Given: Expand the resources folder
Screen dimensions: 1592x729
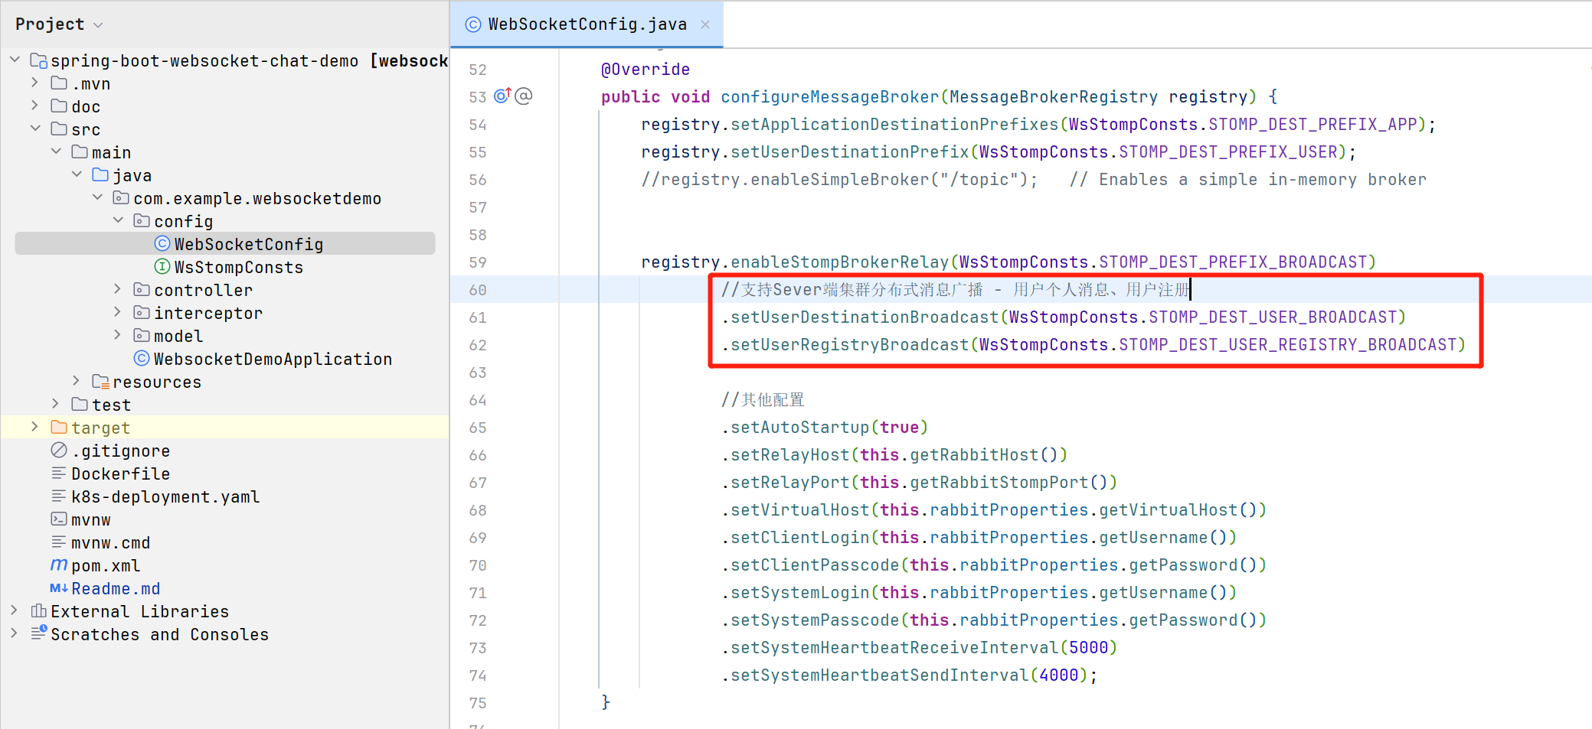Looking at the screenshot, I should click(x=77, y=380).
